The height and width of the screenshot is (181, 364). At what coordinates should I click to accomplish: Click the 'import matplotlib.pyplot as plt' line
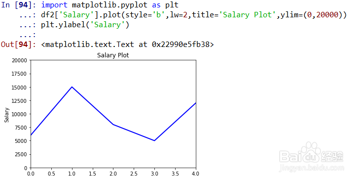click(110, 5)
